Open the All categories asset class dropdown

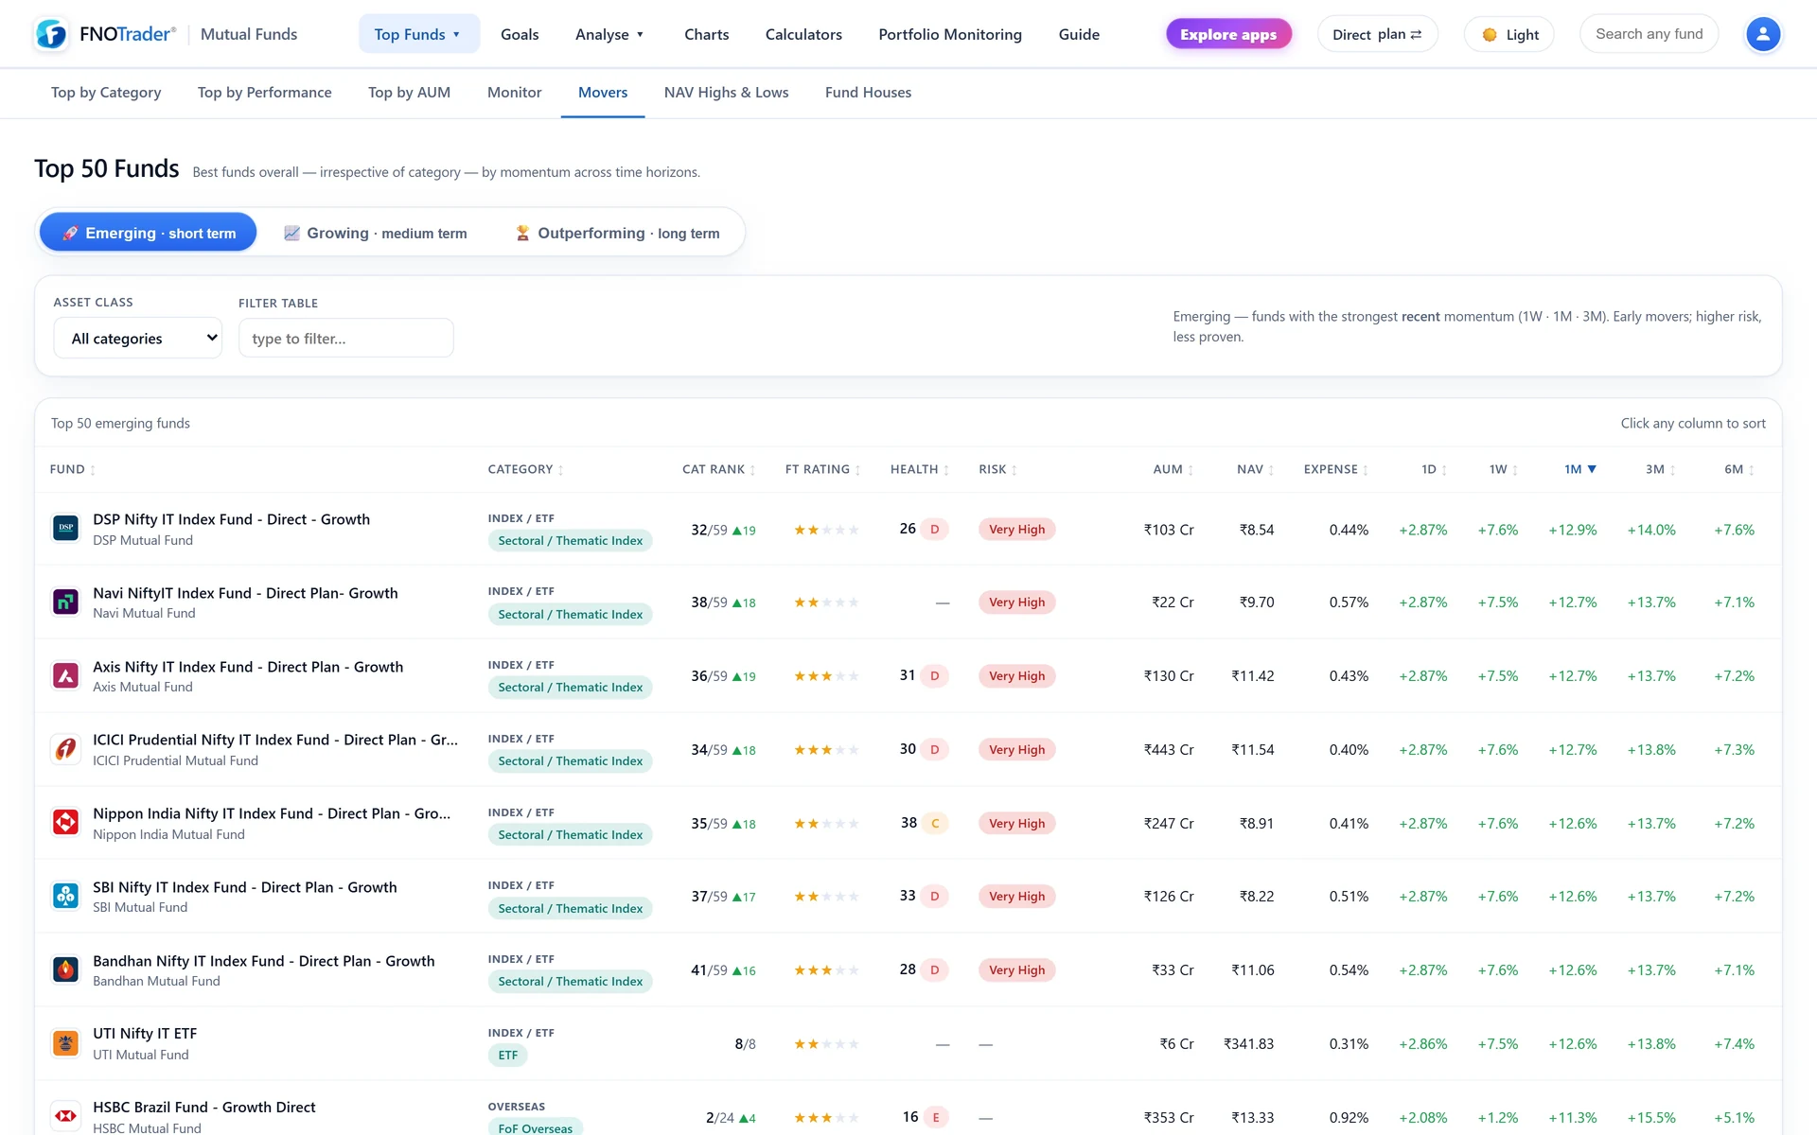(x=138, y=338)
